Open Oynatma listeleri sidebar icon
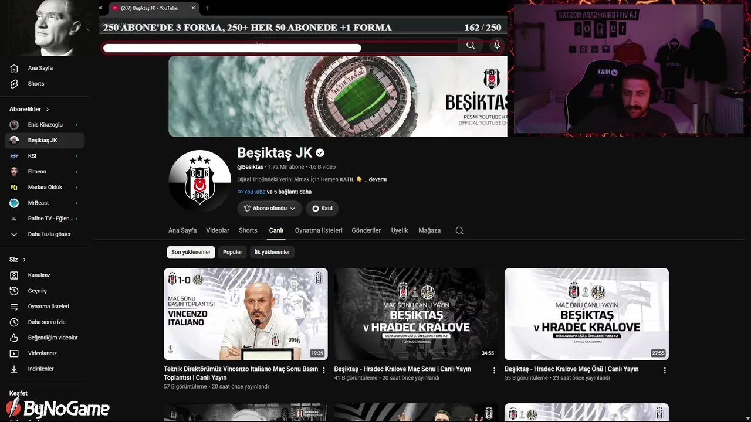Image resolution: width=751 pixels, height=422 pixels. click(x=14, y=307)
